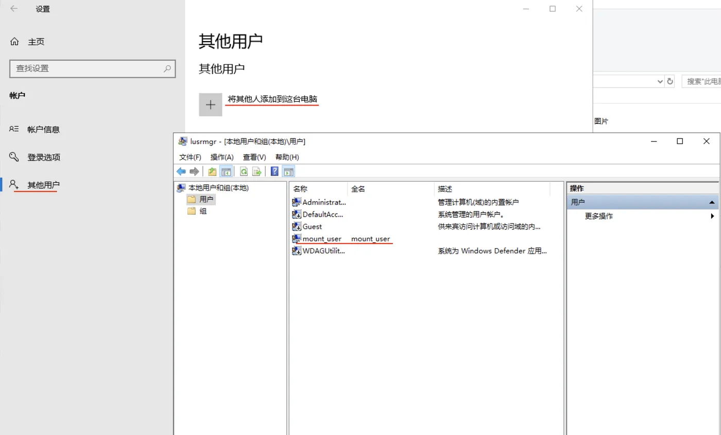Select the WDAGUtilit... user row name
The image size is (721, 435).
point(324,251)
